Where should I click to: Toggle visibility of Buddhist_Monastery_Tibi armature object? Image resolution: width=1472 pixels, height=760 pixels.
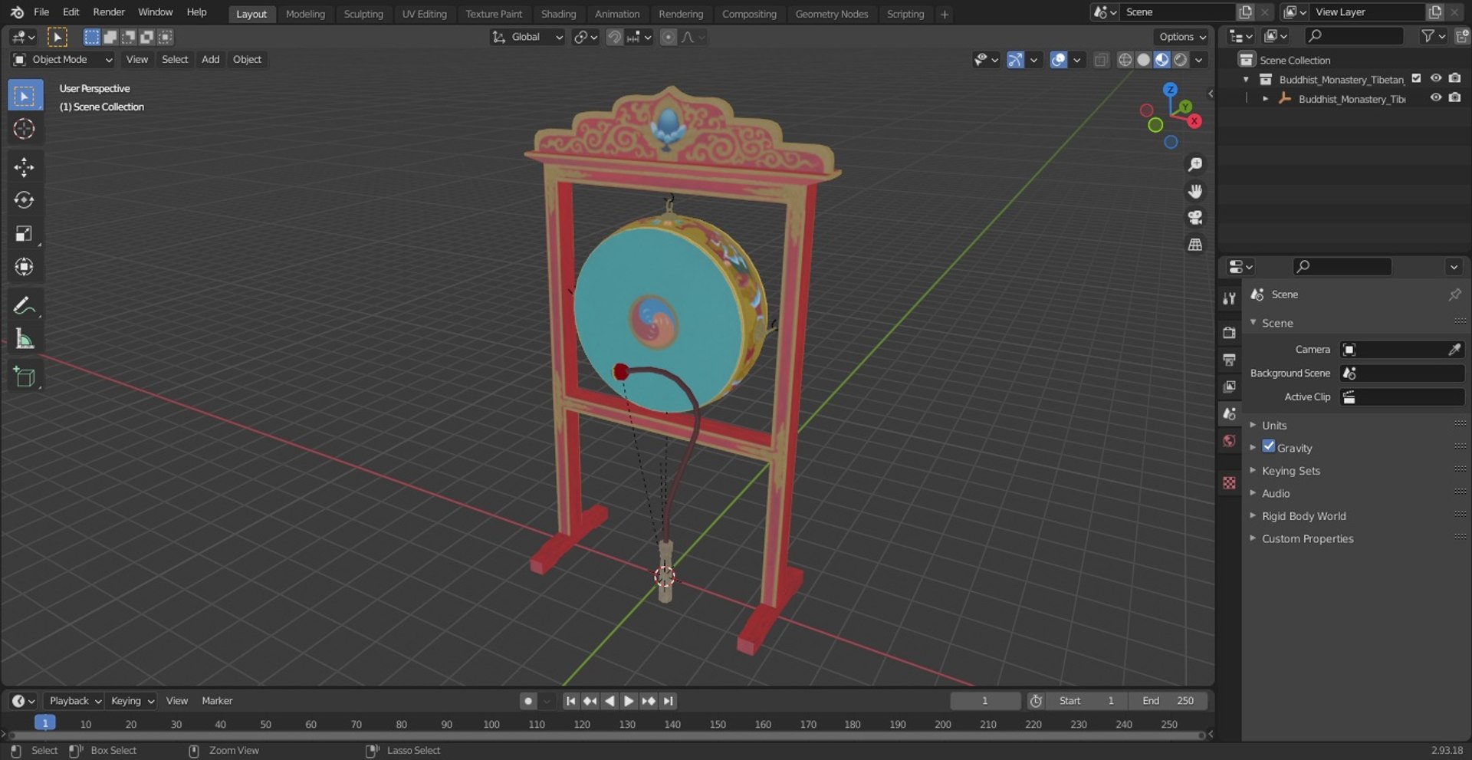click(1436, 98)
